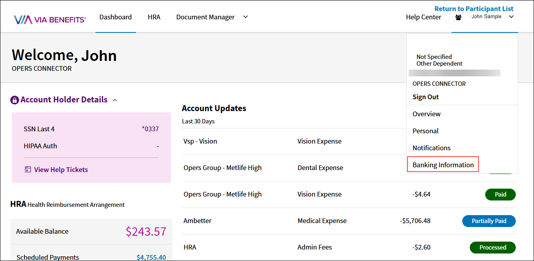Click the Medical Expense entry

322,221
